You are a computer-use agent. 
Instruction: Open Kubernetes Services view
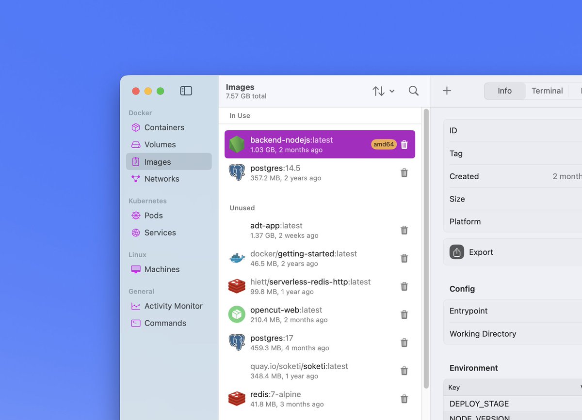click(x=169, y=233)
